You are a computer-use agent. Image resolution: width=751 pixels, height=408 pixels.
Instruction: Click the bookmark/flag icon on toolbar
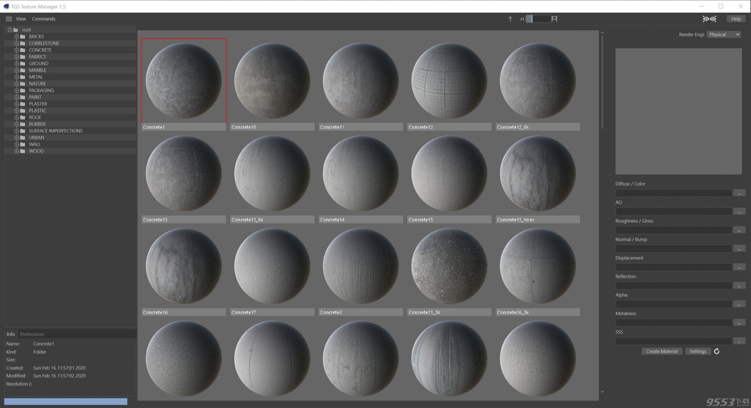click(554, 18)
